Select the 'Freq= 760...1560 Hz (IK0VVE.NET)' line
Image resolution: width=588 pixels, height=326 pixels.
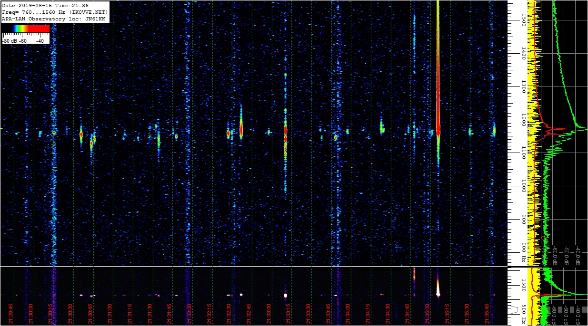pos(55,12)
